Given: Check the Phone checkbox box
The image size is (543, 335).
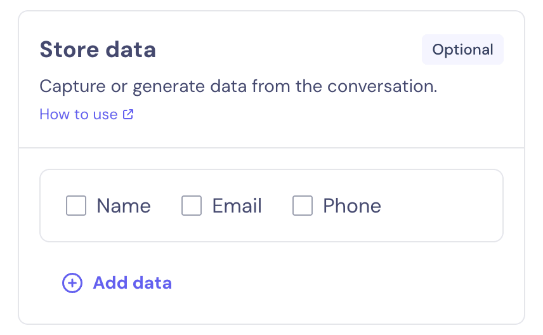Looking at the screenshot, I should [x=303, y=206].
